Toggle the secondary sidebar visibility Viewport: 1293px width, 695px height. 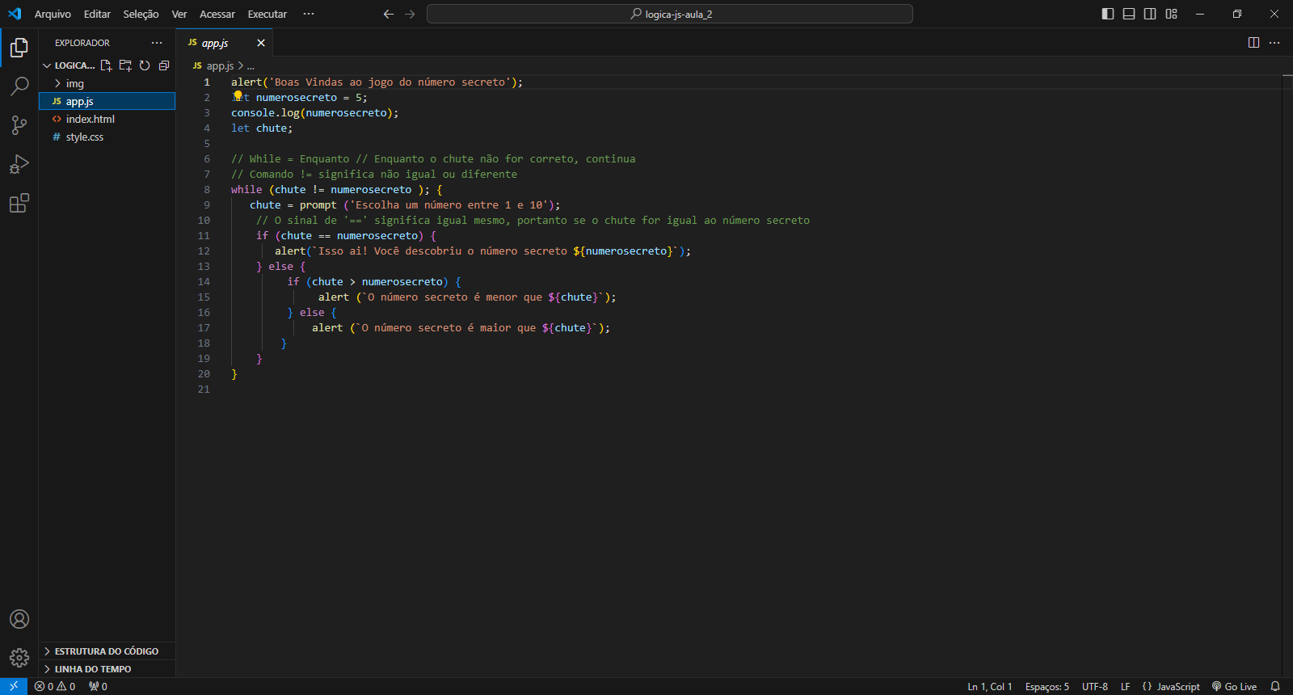tap(1150, 14)
